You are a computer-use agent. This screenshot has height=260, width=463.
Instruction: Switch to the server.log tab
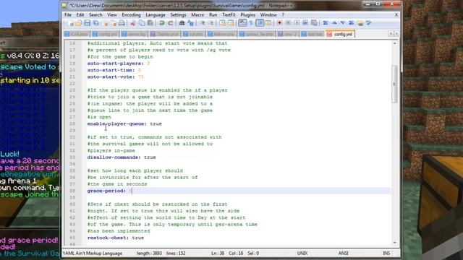[134, 34]
